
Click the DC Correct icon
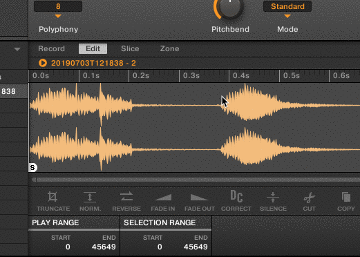coord(236,196)
